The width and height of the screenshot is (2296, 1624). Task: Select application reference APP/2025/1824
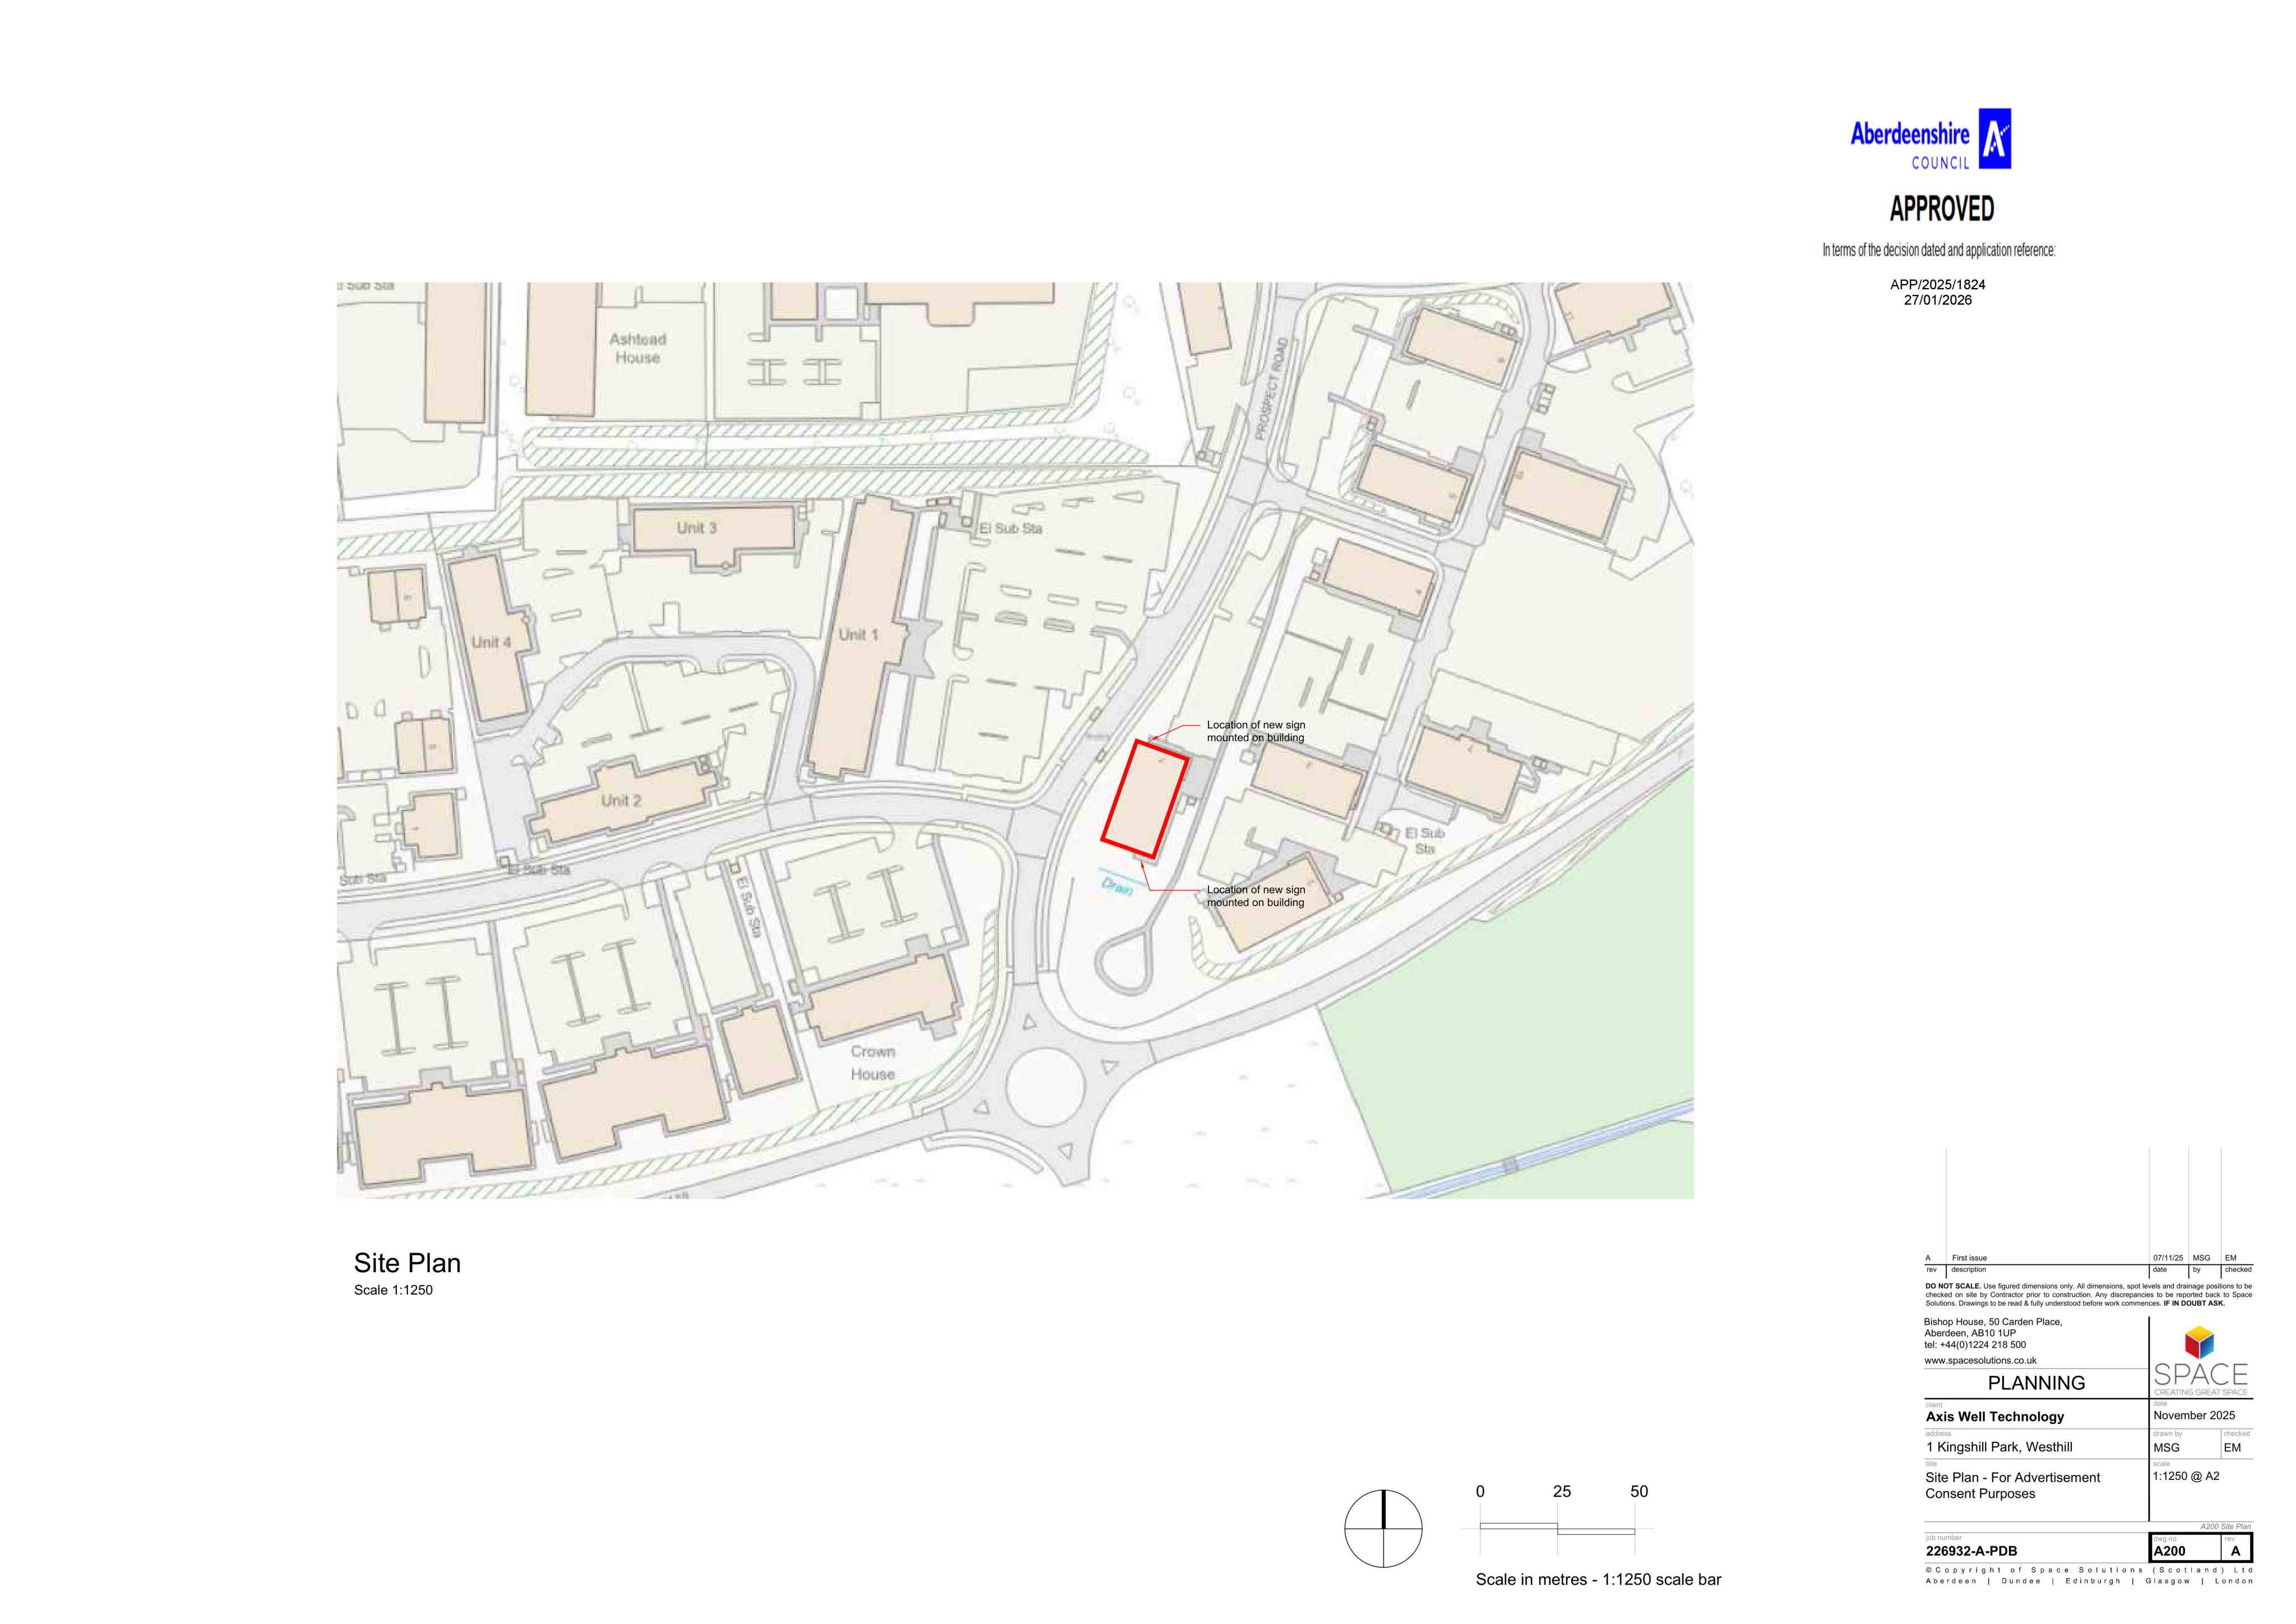1937,285
